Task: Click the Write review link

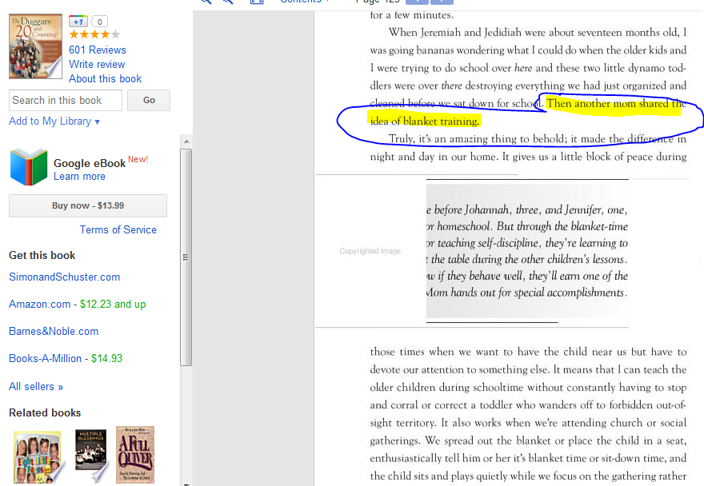Action: 97,64
